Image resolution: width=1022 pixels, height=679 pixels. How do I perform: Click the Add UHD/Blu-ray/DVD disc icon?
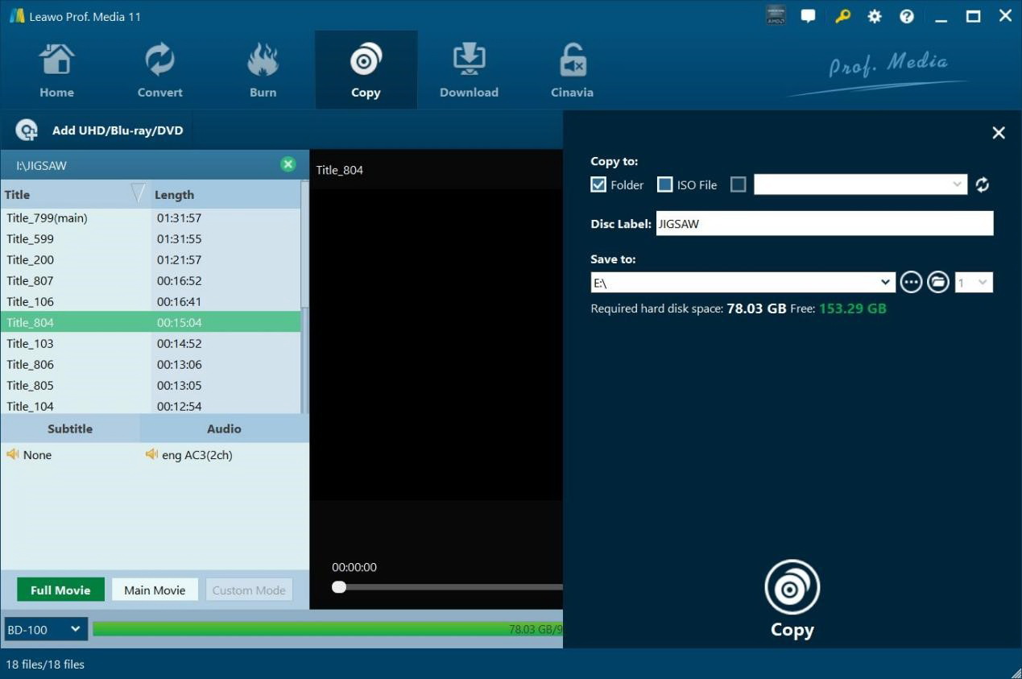27,130
